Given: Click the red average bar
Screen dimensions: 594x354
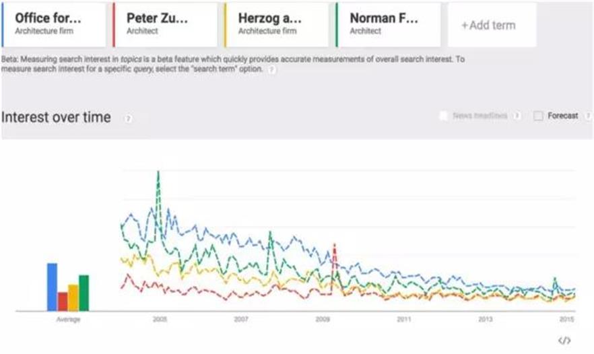Looking at the screenshot, I should click(63, 301).
